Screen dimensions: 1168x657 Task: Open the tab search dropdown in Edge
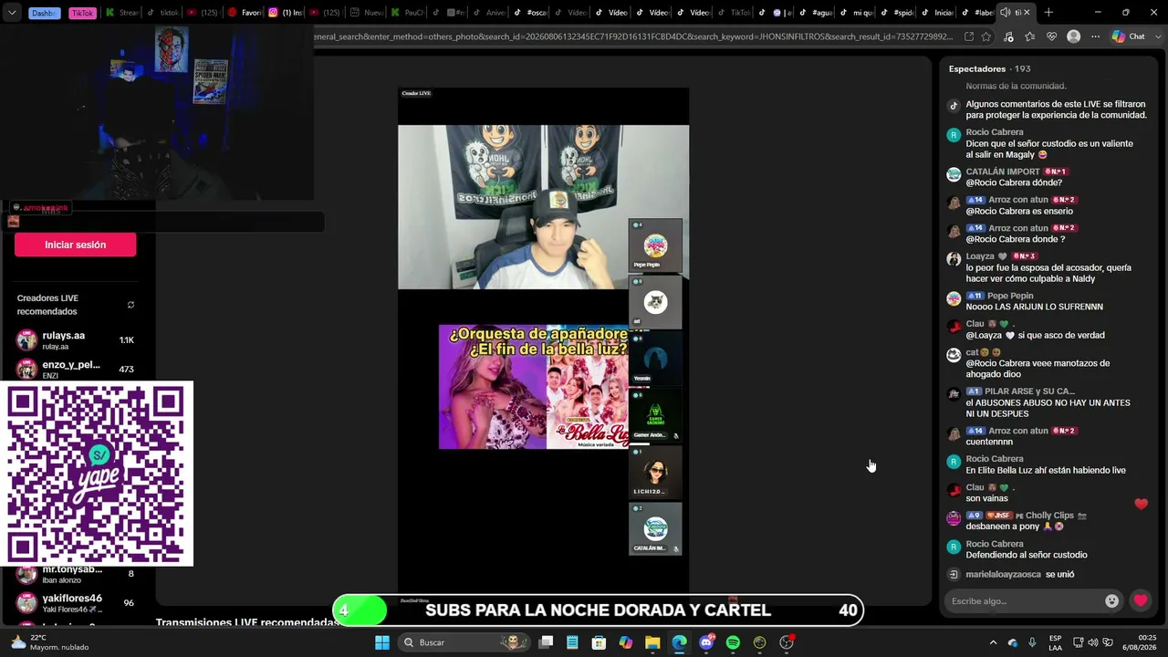(12, 13)
